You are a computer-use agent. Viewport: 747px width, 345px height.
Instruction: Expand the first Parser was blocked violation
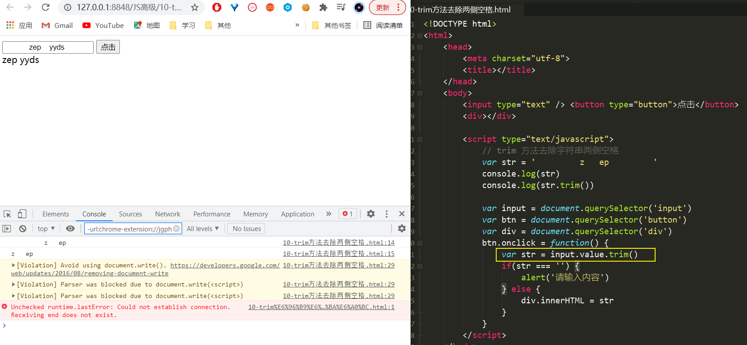[x=13, y=284]
